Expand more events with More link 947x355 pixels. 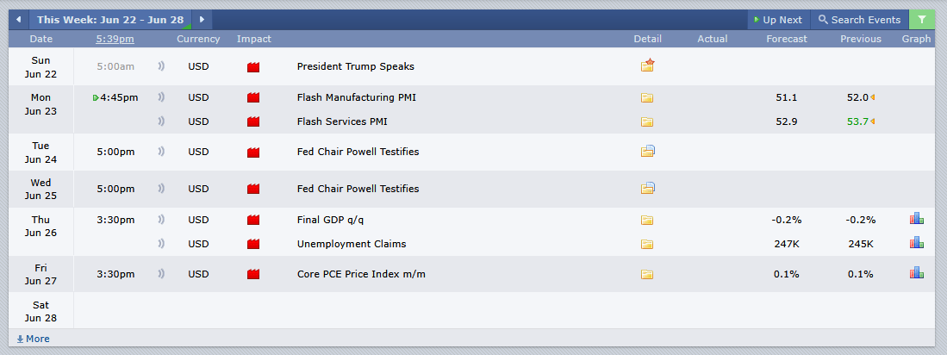(x=34, y=339)
